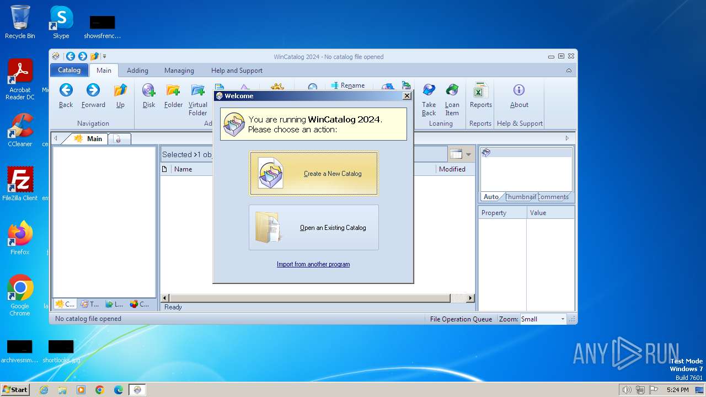The height and width of the screenshot is (397, 706).
Task: Open the Recycle Bin desktop icon
Action: (20, 22)
